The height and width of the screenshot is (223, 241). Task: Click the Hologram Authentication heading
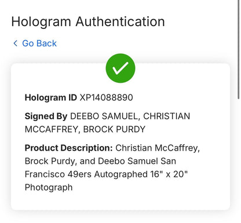point(88,21)
